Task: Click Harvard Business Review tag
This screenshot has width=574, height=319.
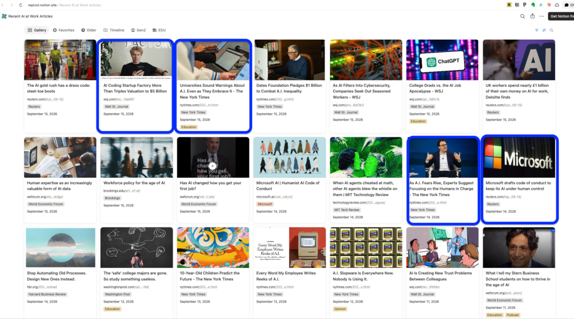Action: [47, 294]
